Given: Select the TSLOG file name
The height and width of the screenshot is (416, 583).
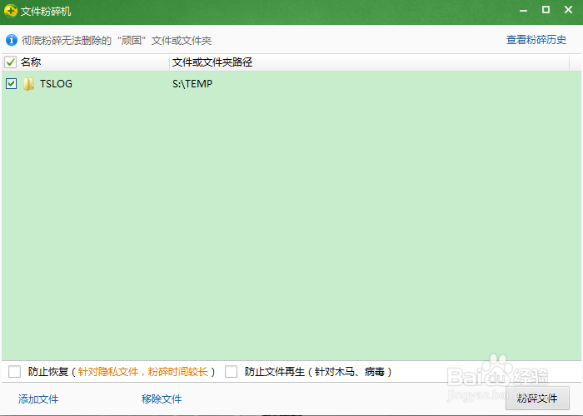Looking at the screenshot, I should tap(56, 84).
